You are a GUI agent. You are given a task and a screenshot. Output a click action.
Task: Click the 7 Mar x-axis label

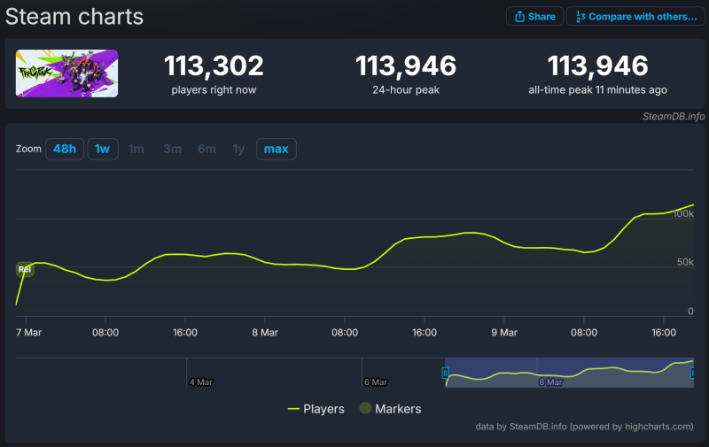pyautogui.click(x=29, y=333)
